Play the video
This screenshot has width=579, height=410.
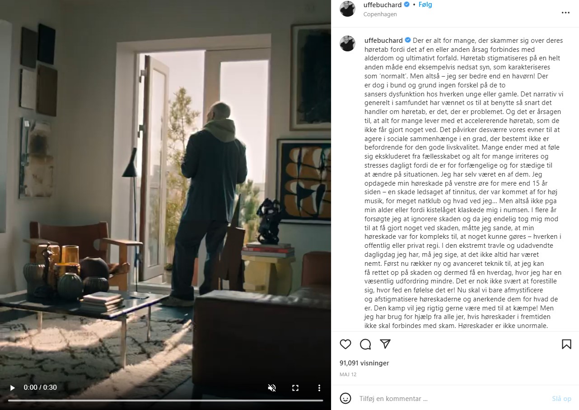click(x=13, y=387)
